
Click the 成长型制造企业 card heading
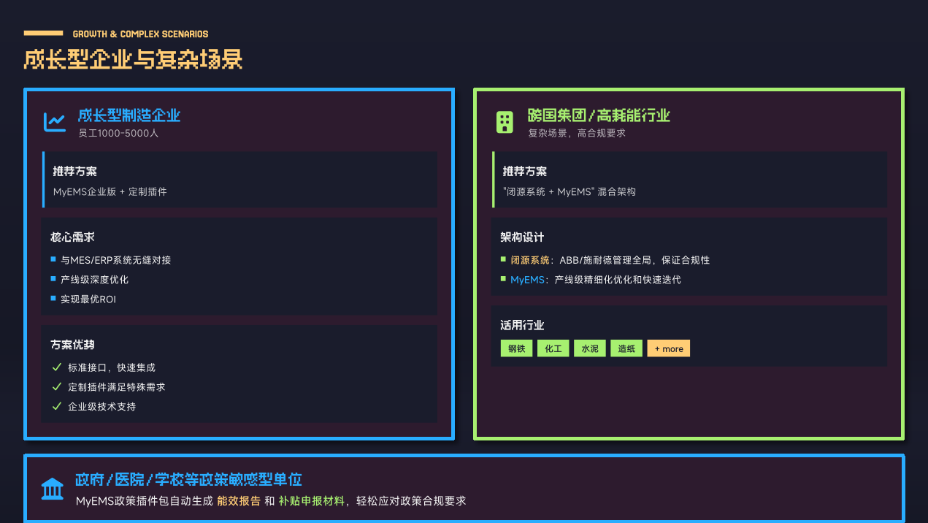coord(129,115)
